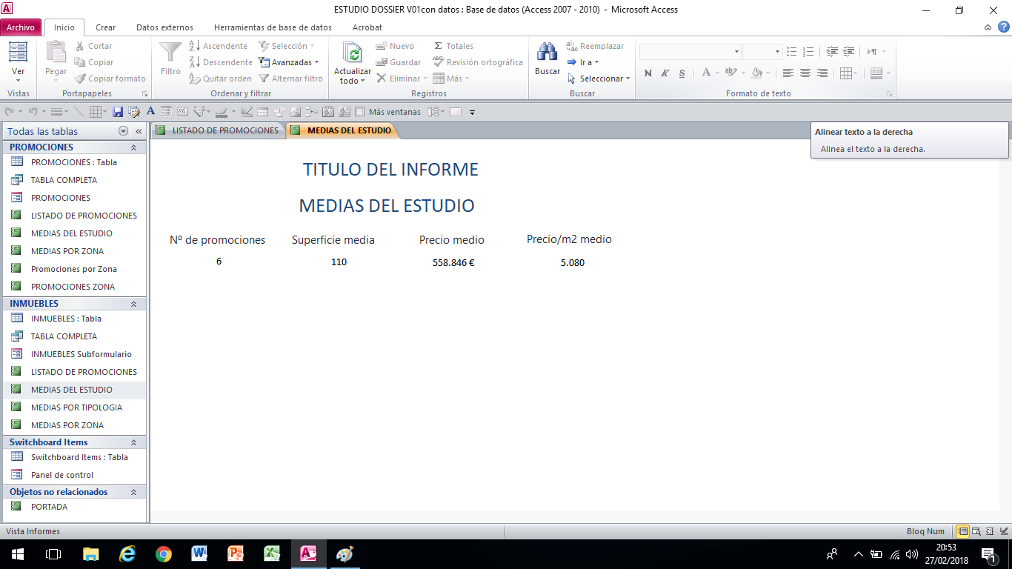Switch to LISTADO DE PROMOCIONES document tab

pyautogui.click(x=218, y=130)
